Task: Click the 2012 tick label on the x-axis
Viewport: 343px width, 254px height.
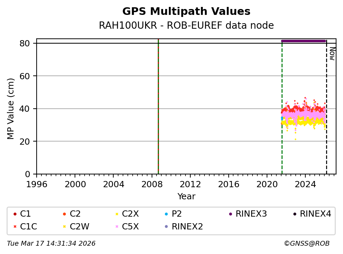Action: pos(190,183)
